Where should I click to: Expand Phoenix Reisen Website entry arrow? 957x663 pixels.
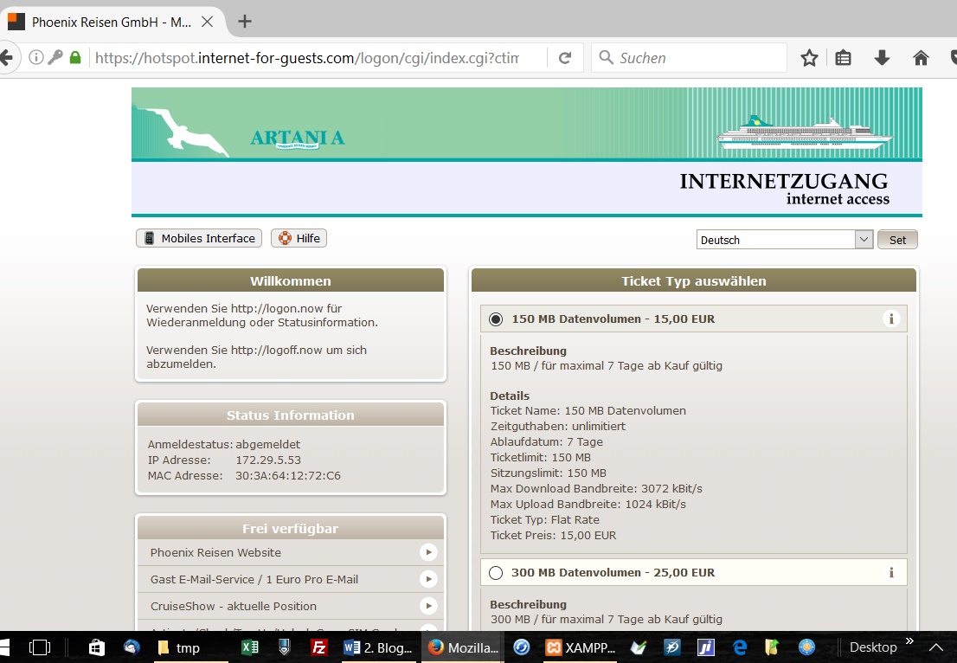427,552
